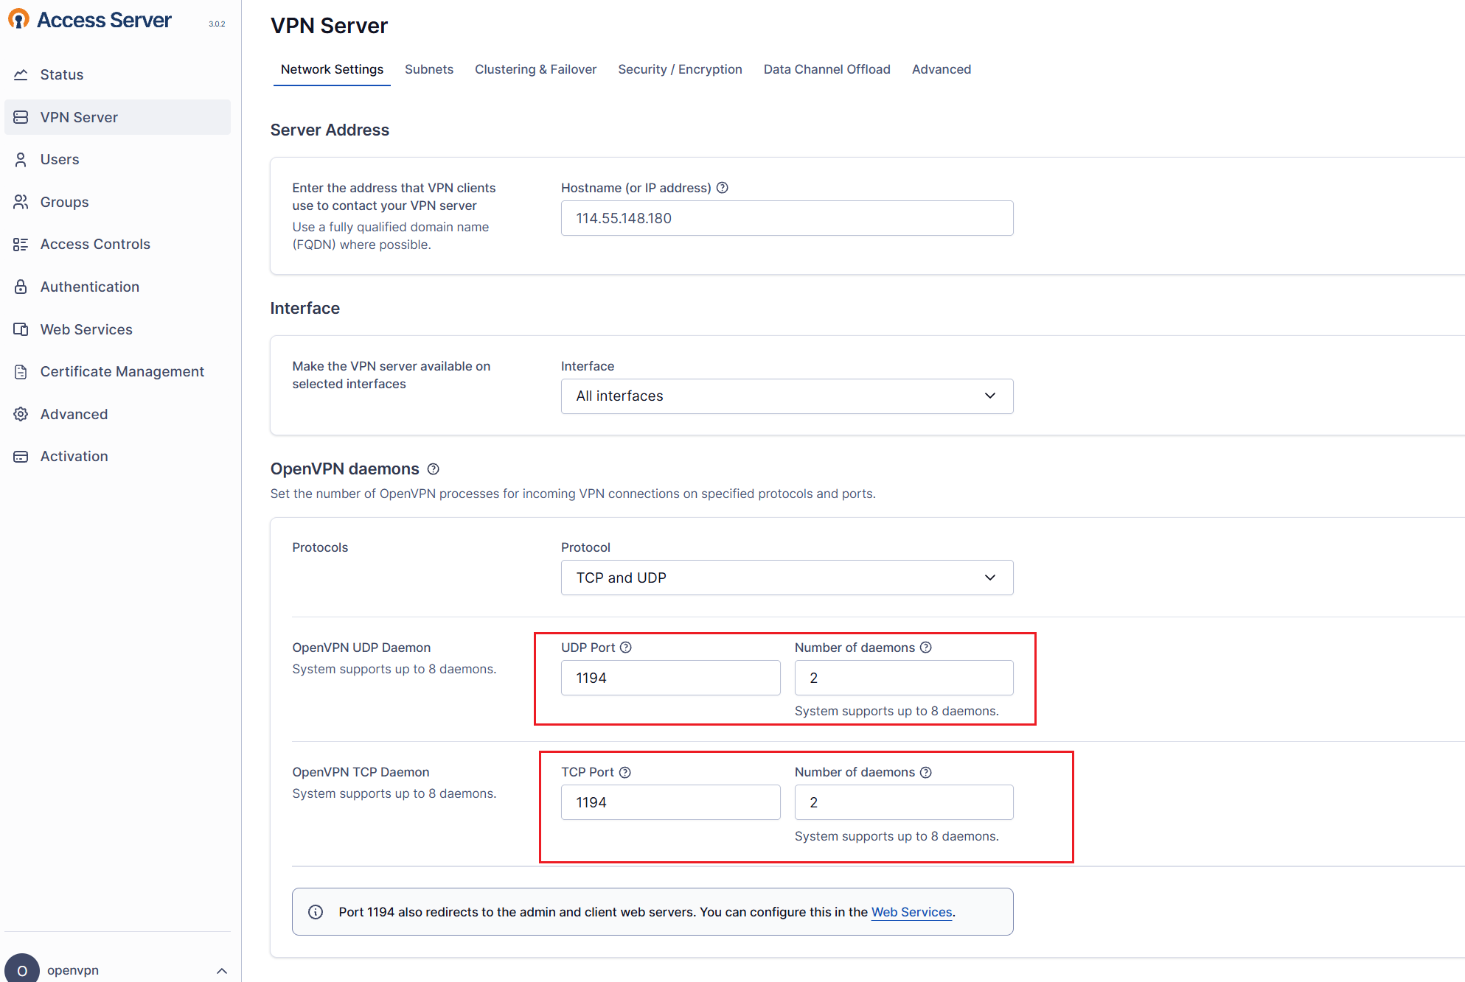
Task: Click help icon next to UDP Port
Action: click(626, 648)
